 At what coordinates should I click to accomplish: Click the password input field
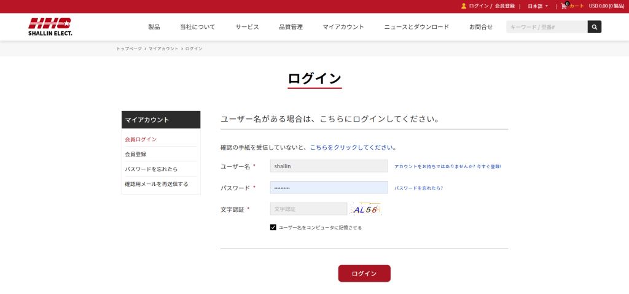pos(329,187)
